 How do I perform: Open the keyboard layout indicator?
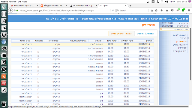pos(153,2)
